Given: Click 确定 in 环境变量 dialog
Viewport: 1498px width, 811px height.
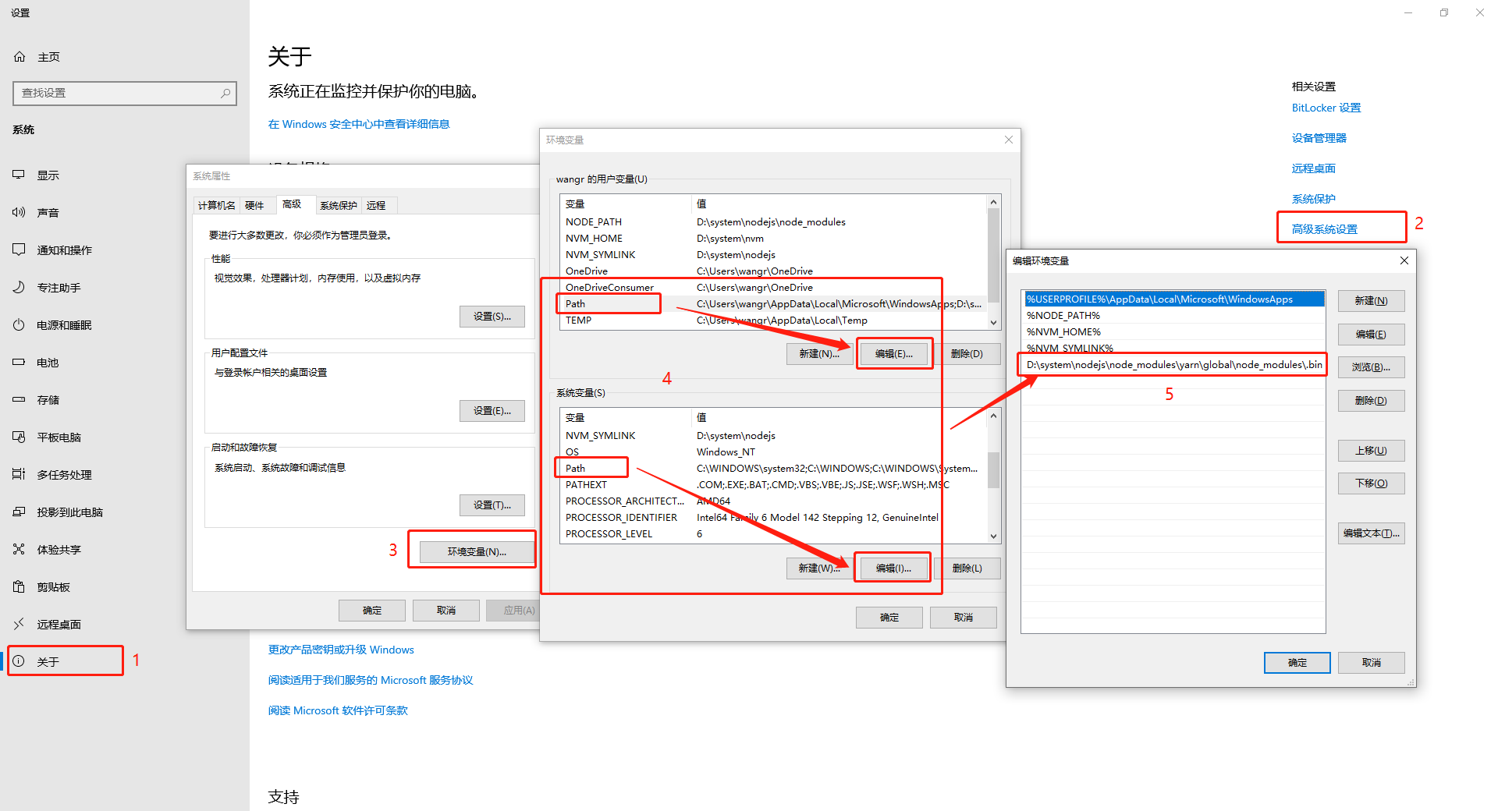Looking at the screenshot, I should (x=889, y=617).
